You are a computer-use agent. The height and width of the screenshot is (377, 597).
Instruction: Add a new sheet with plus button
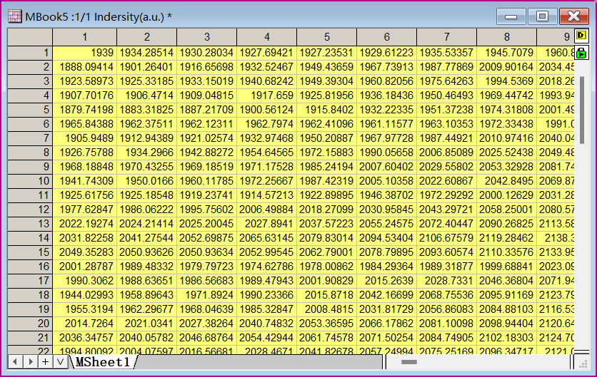click(x=45, y=362)
